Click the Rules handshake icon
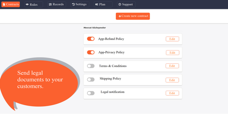Image resolution: width=228 pixels, height=128 pixels. pyautogui.click(x=27, y=4)
